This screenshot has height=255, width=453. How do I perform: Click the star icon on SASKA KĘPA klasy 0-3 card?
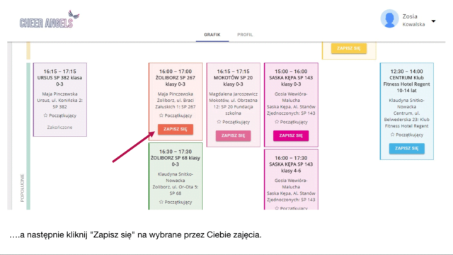tap(277, 122)
